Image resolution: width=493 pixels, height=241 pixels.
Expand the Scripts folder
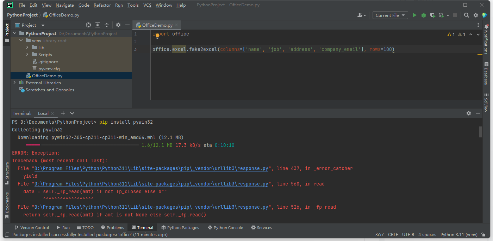coord(27,54)
